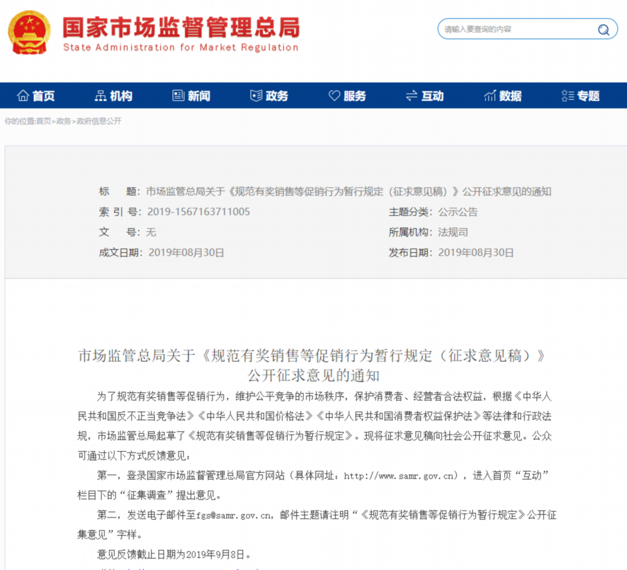This screenshot has width=627, height=570.
Task: Click the 首页 breadcrumb link
Action: pyautogui.click(x=44, y=121)
